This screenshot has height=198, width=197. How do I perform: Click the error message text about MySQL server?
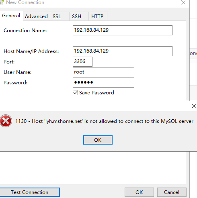pos(104,121)
